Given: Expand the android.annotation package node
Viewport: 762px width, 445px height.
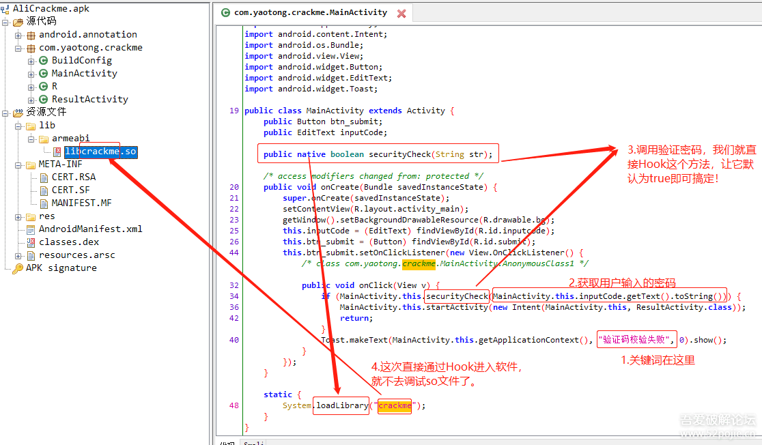Looking at the screenshot, I should pyautogui.click(x=18, y=35).
